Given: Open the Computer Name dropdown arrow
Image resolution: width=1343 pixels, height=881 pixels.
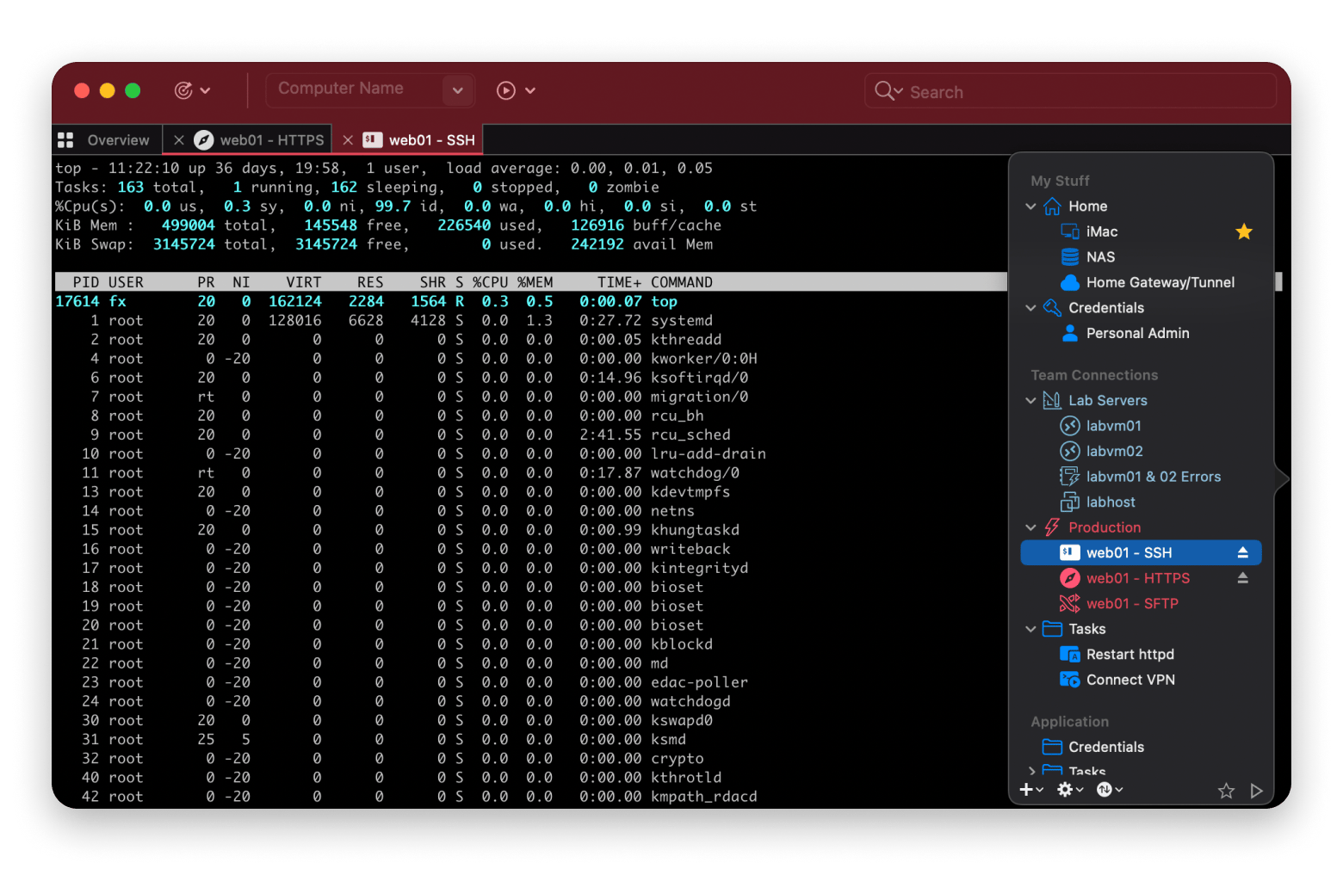Looking at the screenshot, I should click(x=457, y=90).
